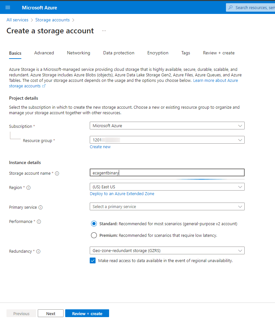Open the Resource group dropdown
The image size is (275, 320).
pos(167,140)
